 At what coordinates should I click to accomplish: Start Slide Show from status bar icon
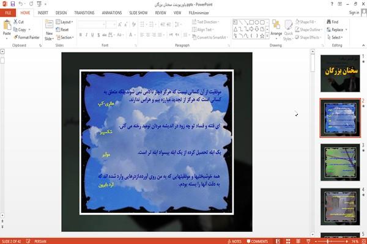[x=308, y=241]
